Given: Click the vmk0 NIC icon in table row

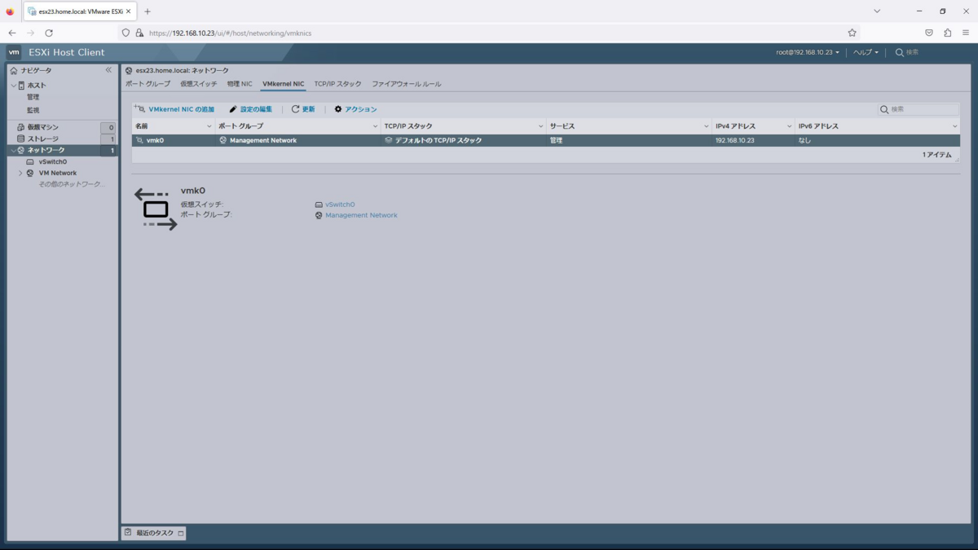Looking at the screenshot, I should point(139,140).
